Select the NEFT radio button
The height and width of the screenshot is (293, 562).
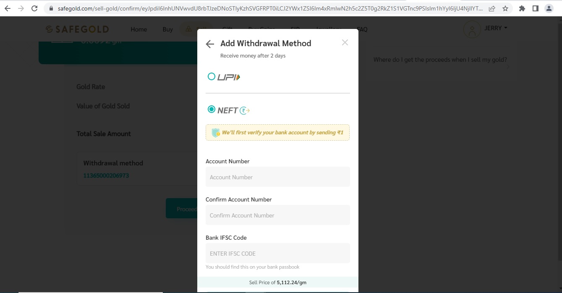pyautogui.click(x=212, y=110)
